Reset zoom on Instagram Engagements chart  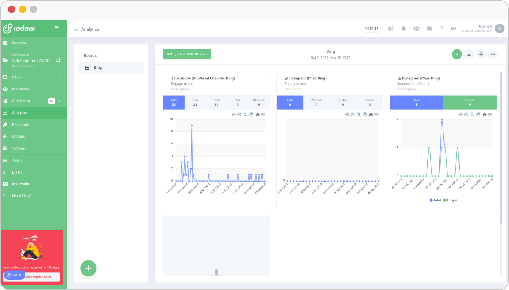coord(371,115)
